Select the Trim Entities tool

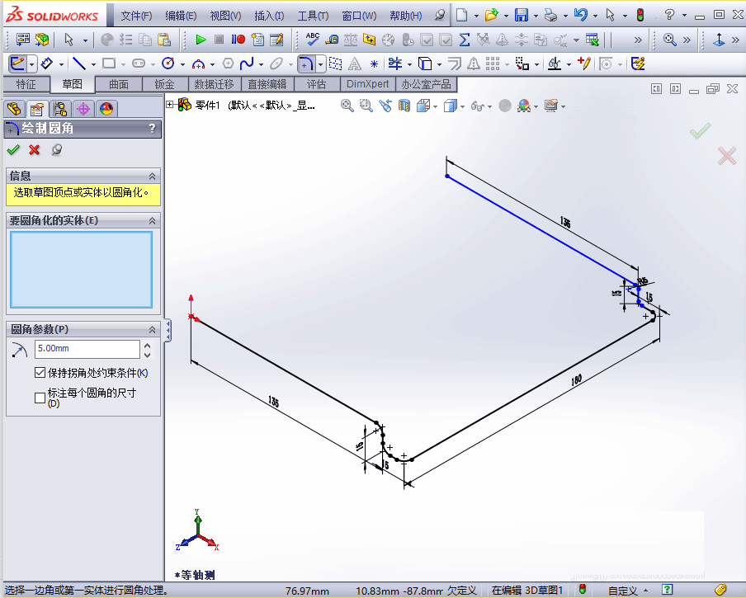pos(394,64)
